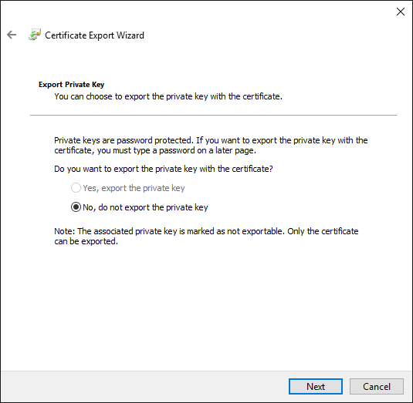
Task: Click the 'Yes, export the private key' label text
Action: tap(134, 188)
